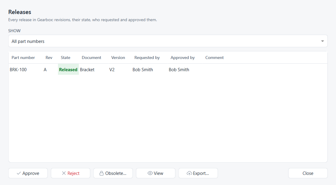
Task: Open the All part numbers dropdown
Action: coord(168,41)
